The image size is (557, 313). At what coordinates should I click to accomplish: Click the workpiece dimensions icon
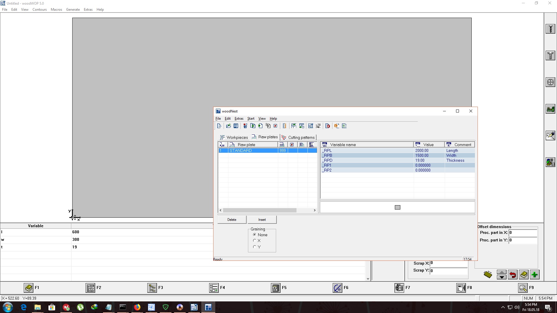pos(488,274)
